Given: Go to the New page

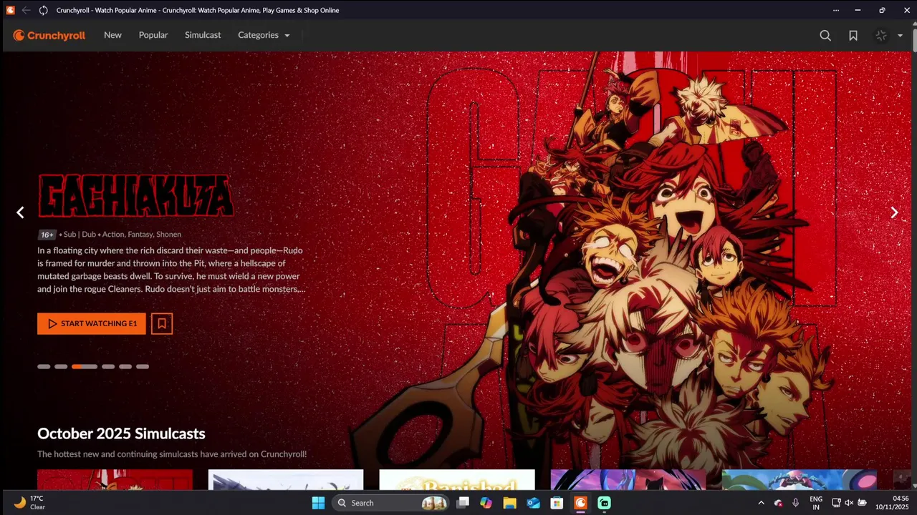Looking at the screenshot, I should tap(112, 35).
